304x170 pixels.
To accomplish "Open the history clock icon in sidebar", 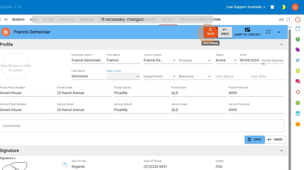I will 298,92.
